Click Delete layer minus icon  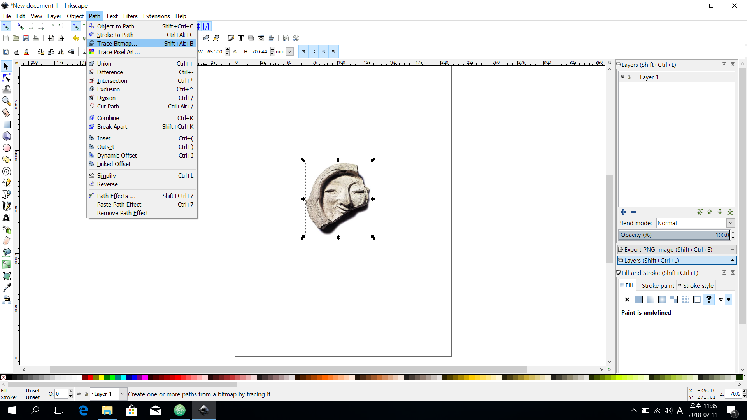[633, 212]
